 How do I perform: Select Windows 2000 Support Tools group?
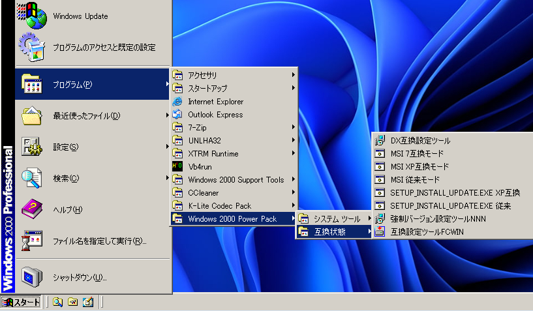pyautogui.click(x=234, y=179)
